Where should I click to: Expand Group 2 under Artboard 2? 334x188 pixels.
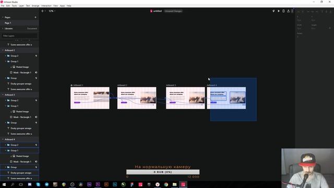click(x=6, y=56)
